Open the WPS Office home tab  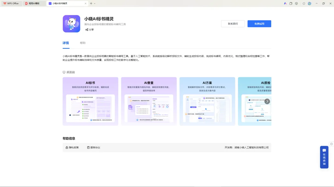(11, 3)
